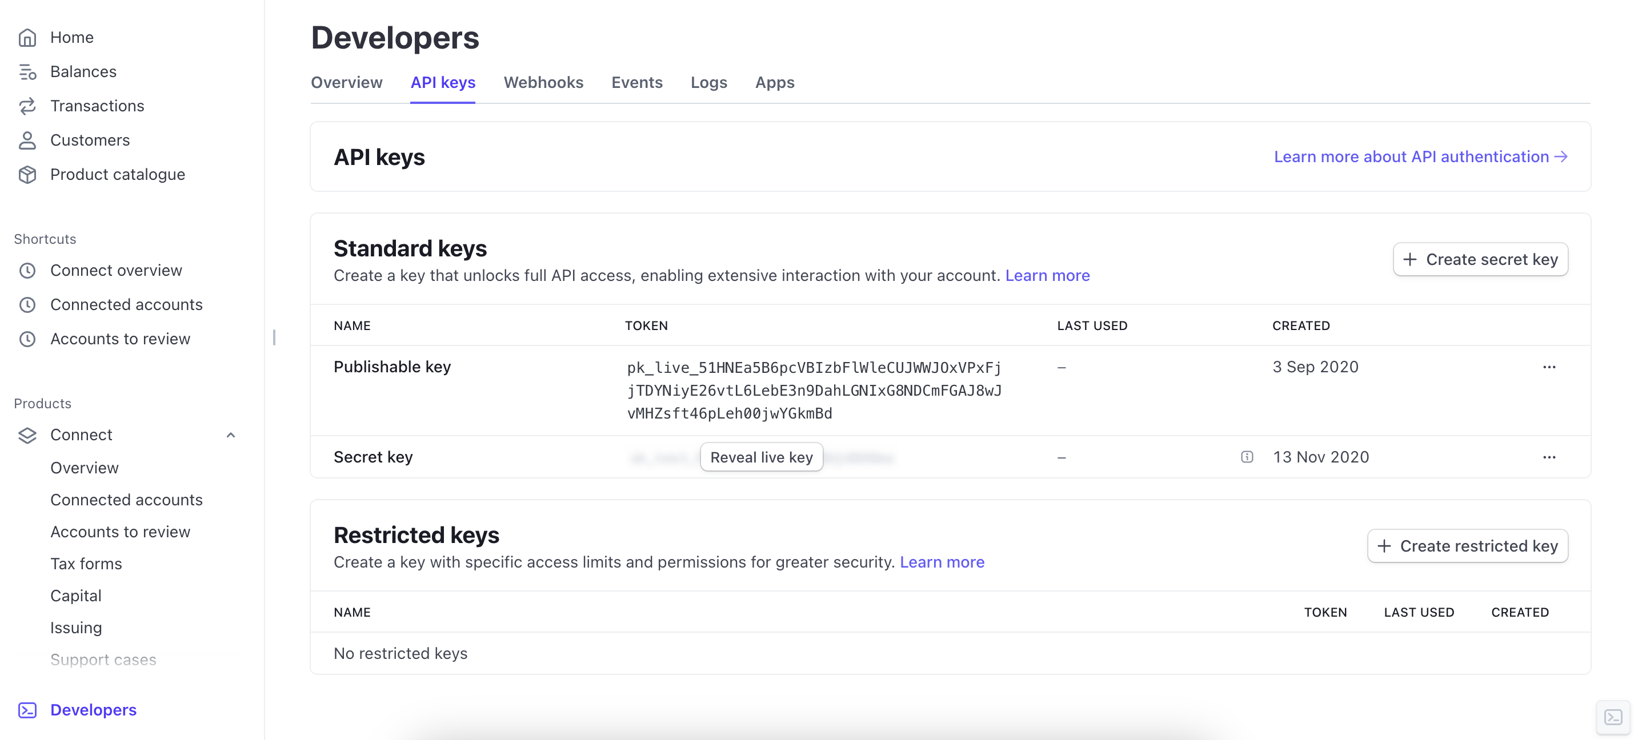Open the shell console icon at bottom right
The image size is (1634, 740).
(x=1612, y=717)
